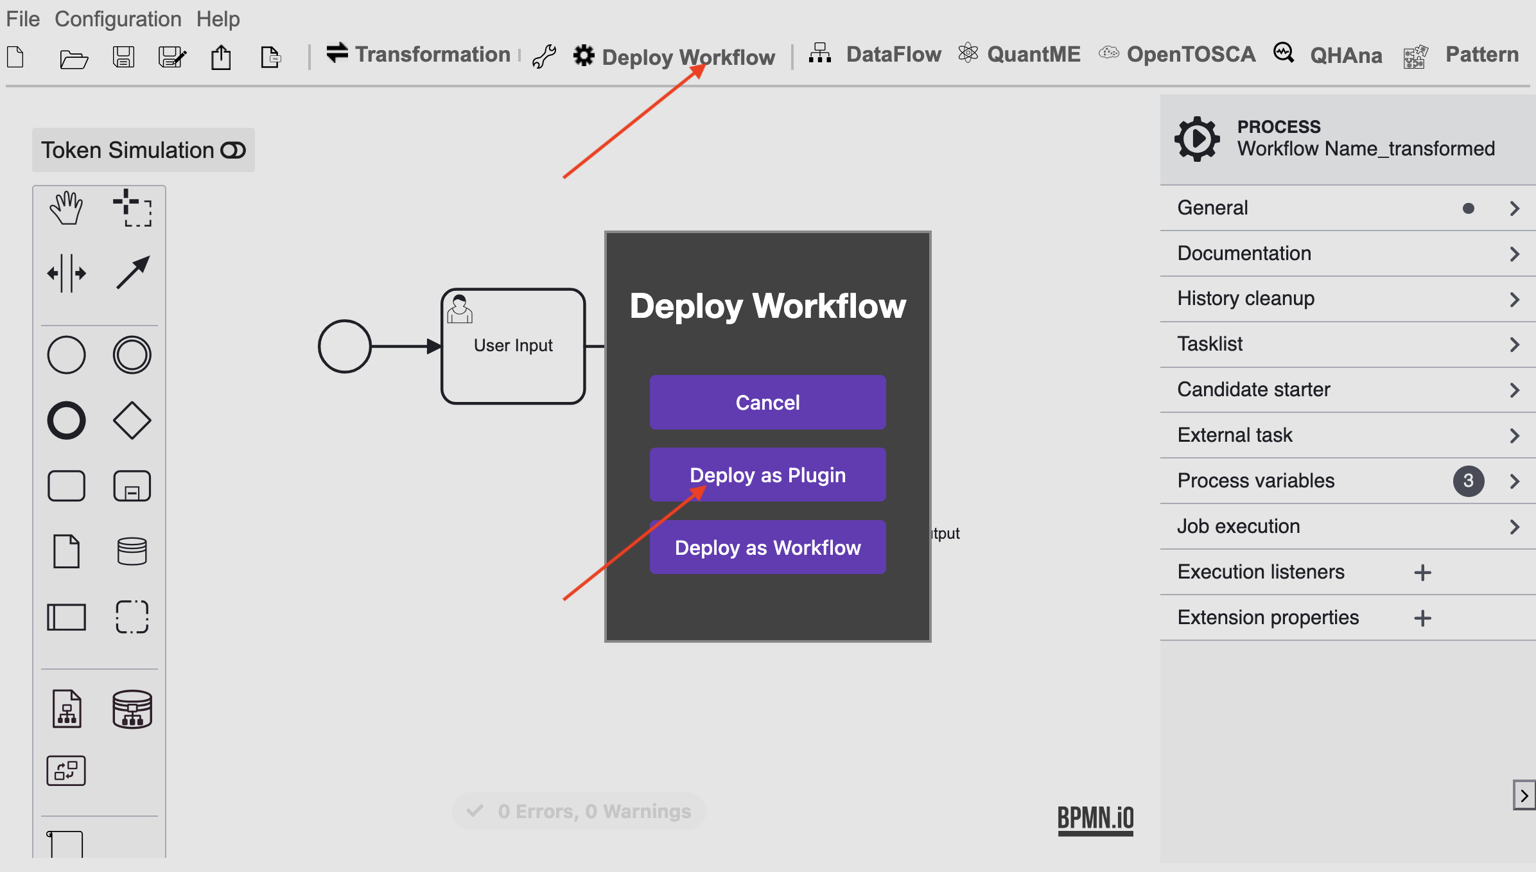Expand the Candidate starter section
Image resolution: width=1536 pixels, height=872 pixels.
pyautogui.click(x=1347, y=390)
